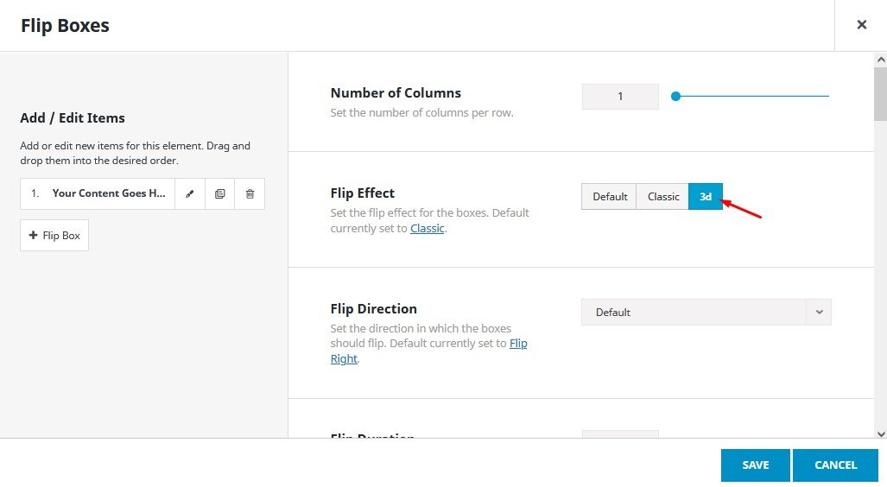Select the 3d flip effect option

click(706, 197)
